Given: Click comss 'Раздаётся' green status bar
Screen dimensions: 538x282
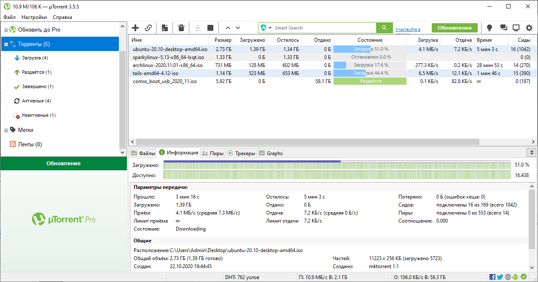Looking at the screenshot, I should pyautogui.click(x=370, y=81).
